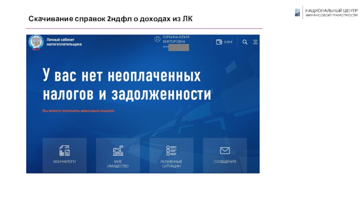Open the hamburger menu in the header
This screenshot has height=205, width=364.
(x=255, y=42)
